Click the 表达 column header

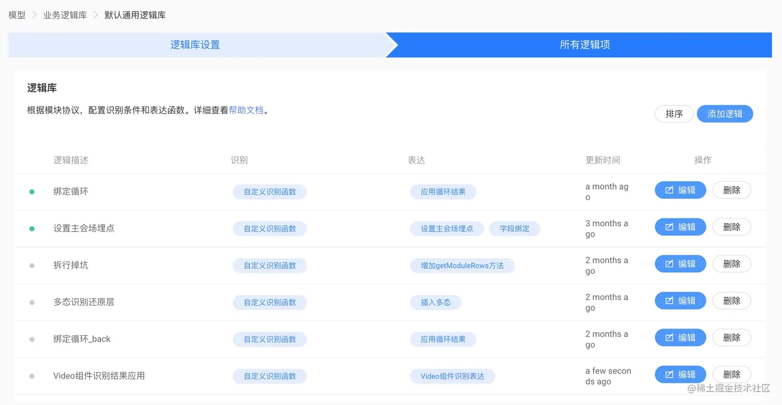[x=416, y=160]
